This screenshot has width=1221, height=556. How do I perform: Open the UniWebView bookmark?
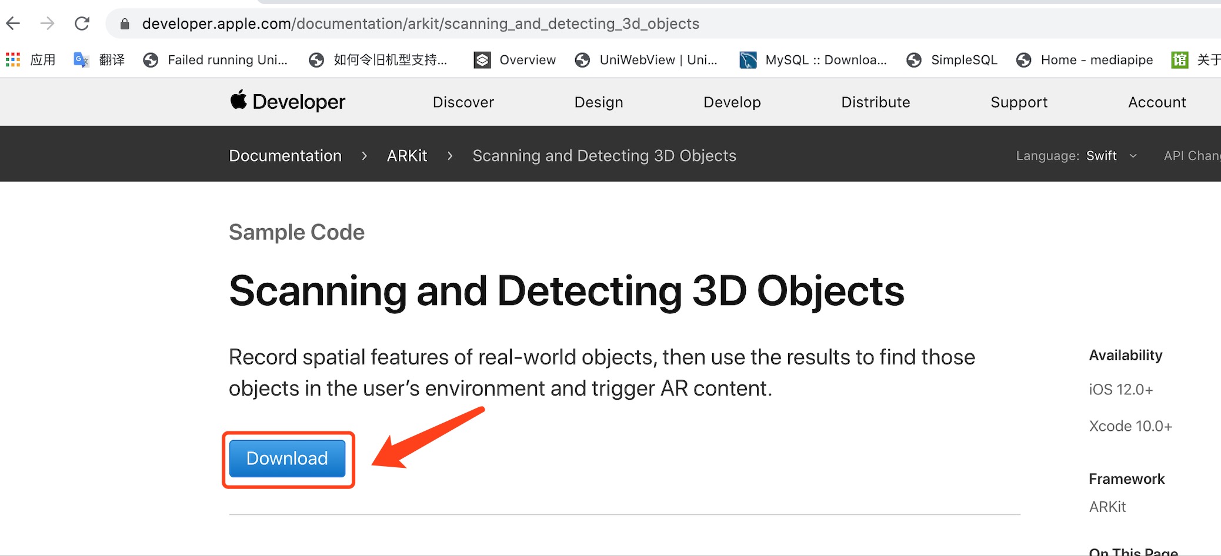646,59
